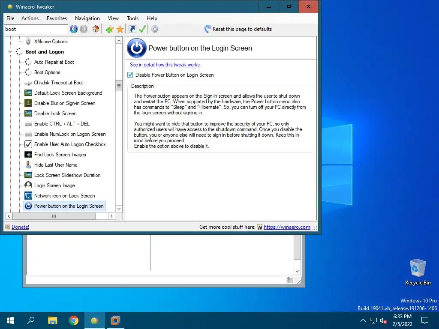This screenshot has width=439, height=329.
Task: Click the Enable NumLock keyboard icon
Action: (28, 134)
